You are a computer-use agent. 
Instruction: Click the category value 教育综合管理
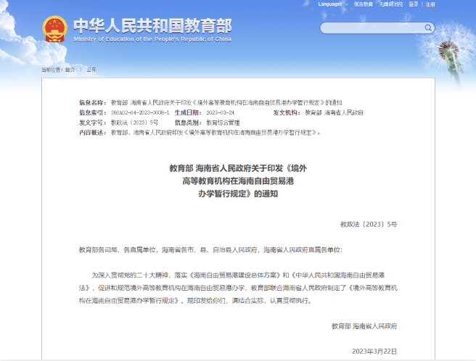(223, 123)
